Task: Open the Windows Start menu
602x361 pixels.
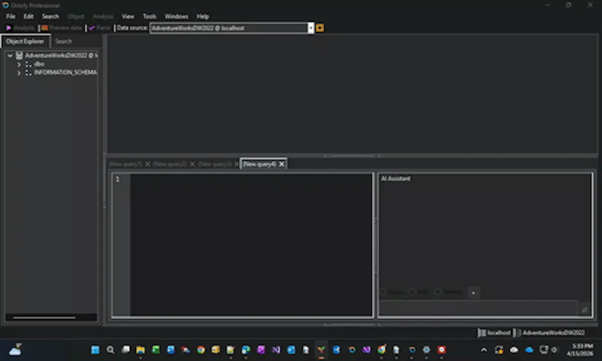Action: coord(95,350)
